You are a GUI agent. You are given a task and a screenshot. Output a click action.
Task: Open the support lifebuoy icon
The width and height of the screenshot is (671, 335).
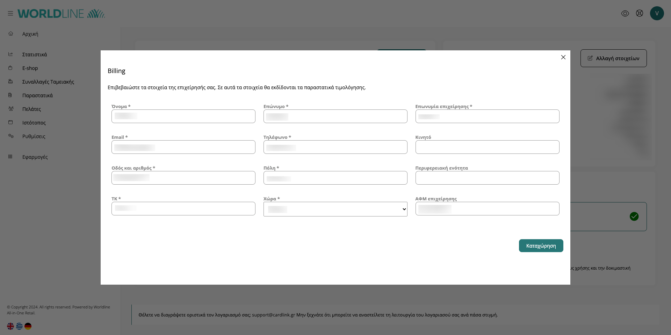pyautogui.click(x=639, y=13)
